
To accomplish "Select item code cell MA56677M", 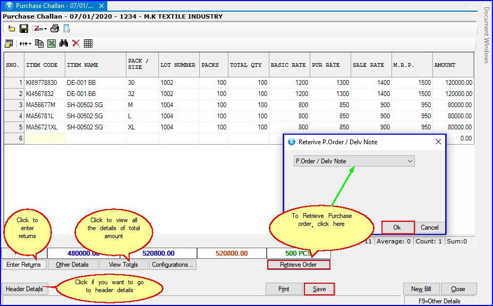I will (44, 105).
